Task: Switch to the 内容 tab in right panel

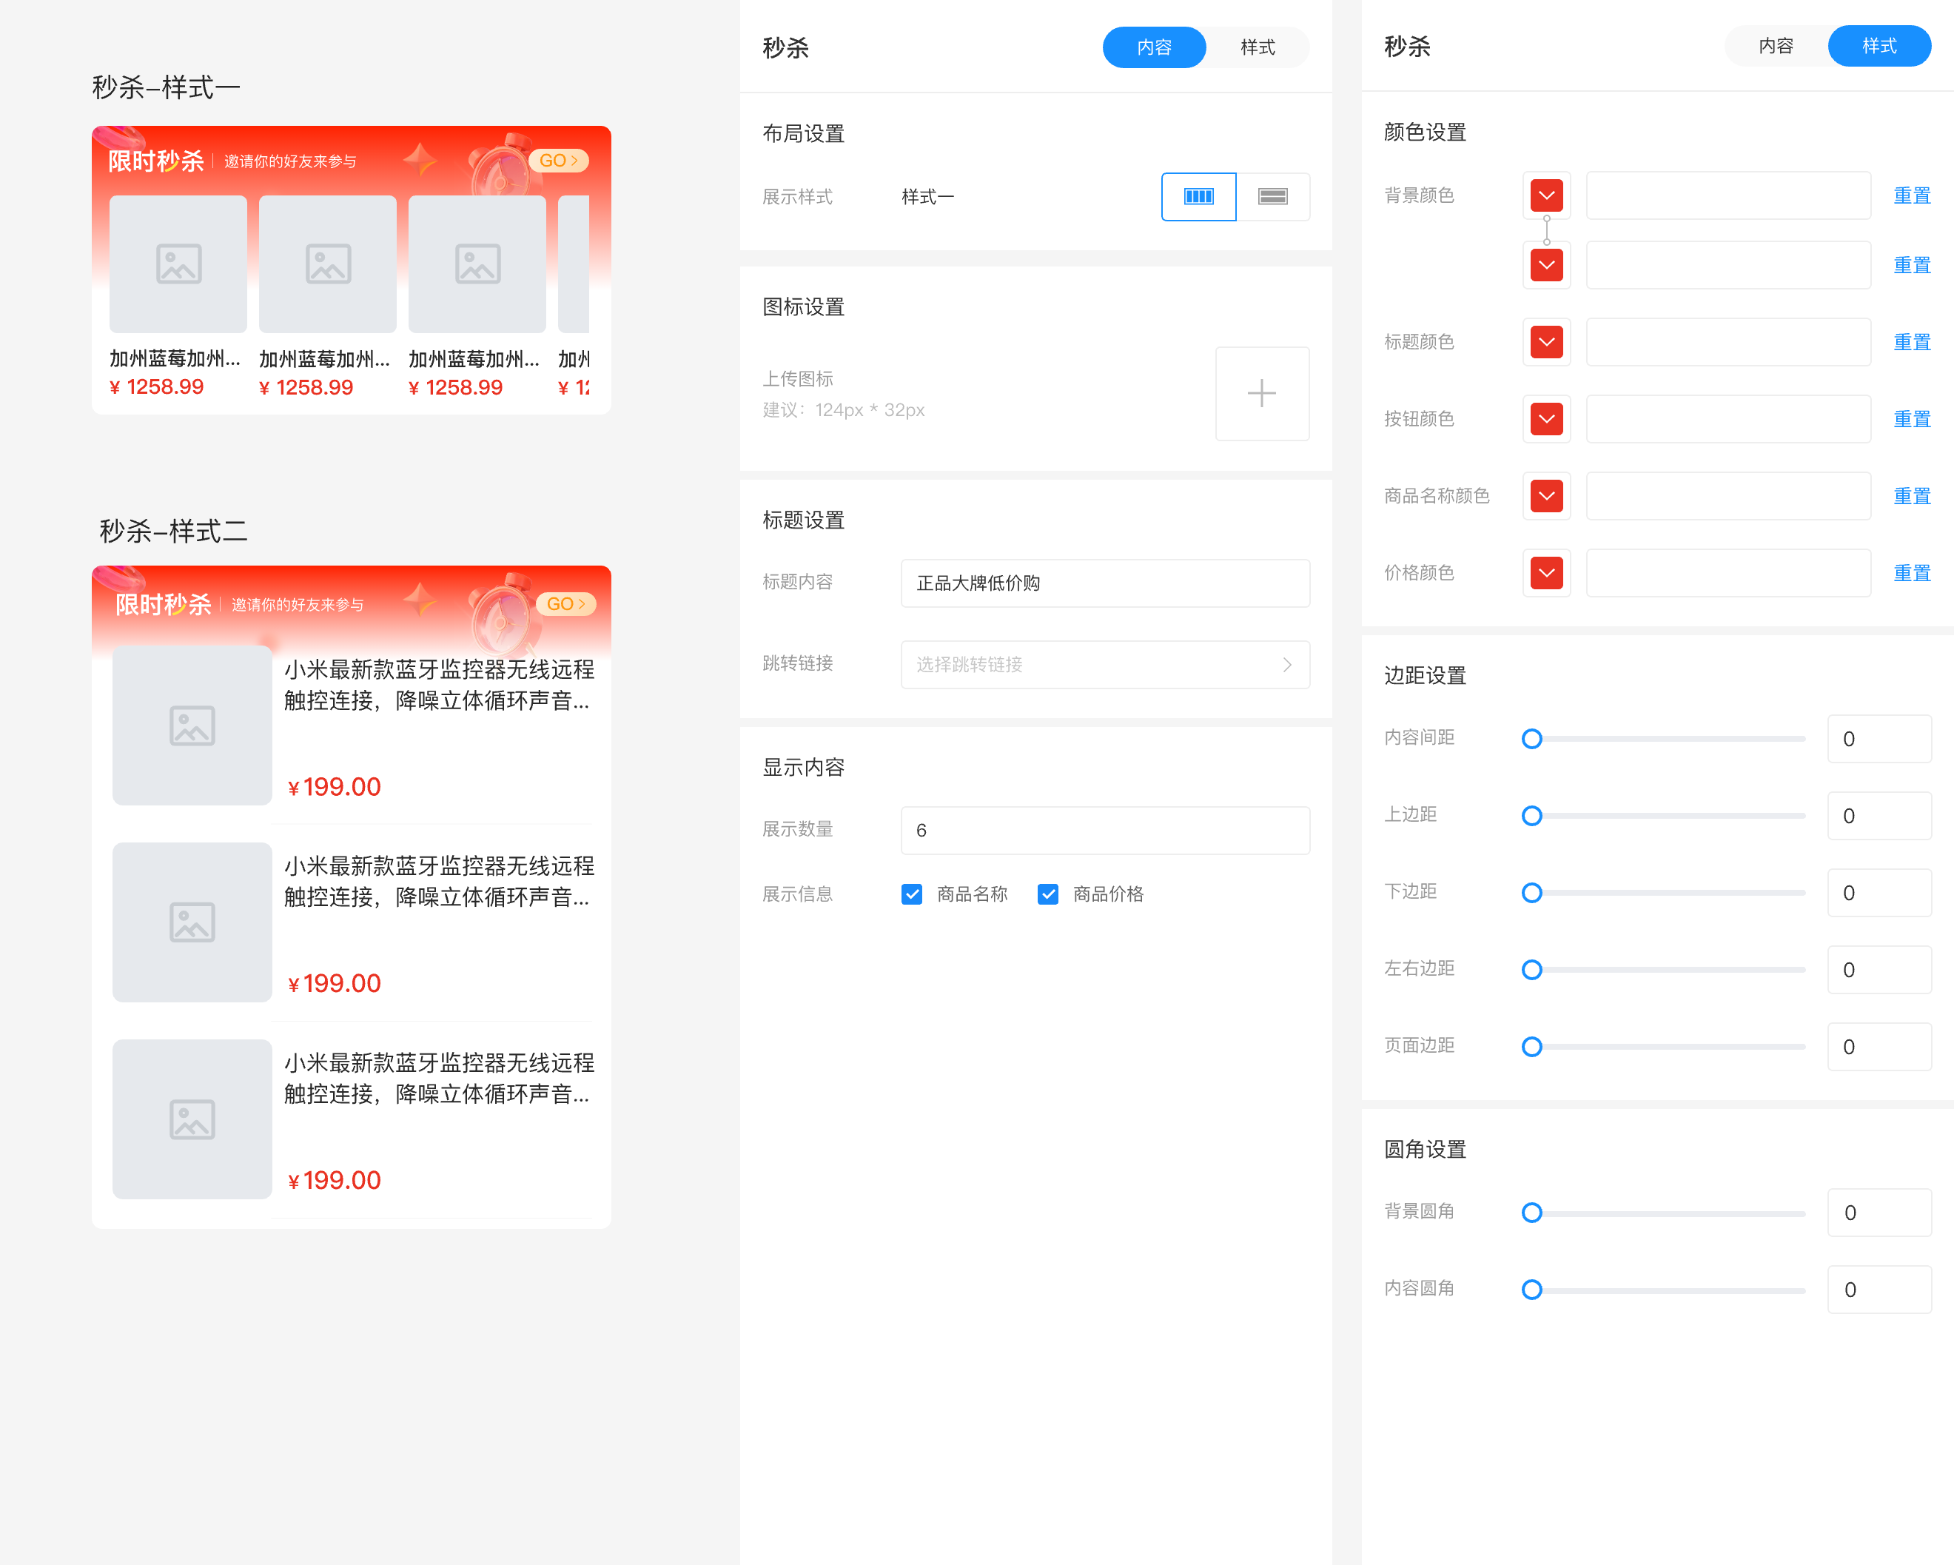Action: click(x=1776, y=45)
